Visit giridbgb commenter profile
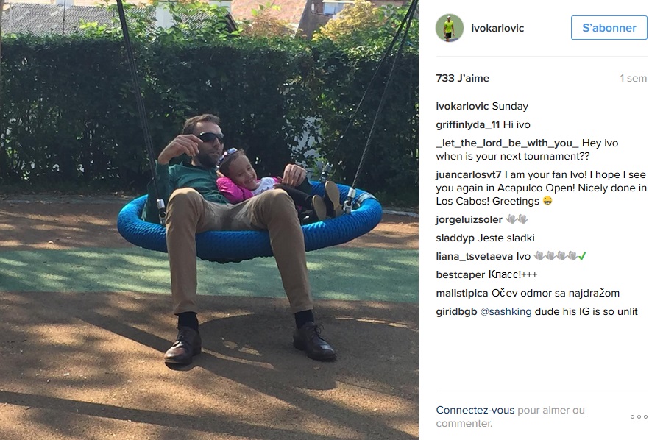This screenshot has width=663, height=440. [457, 311]
